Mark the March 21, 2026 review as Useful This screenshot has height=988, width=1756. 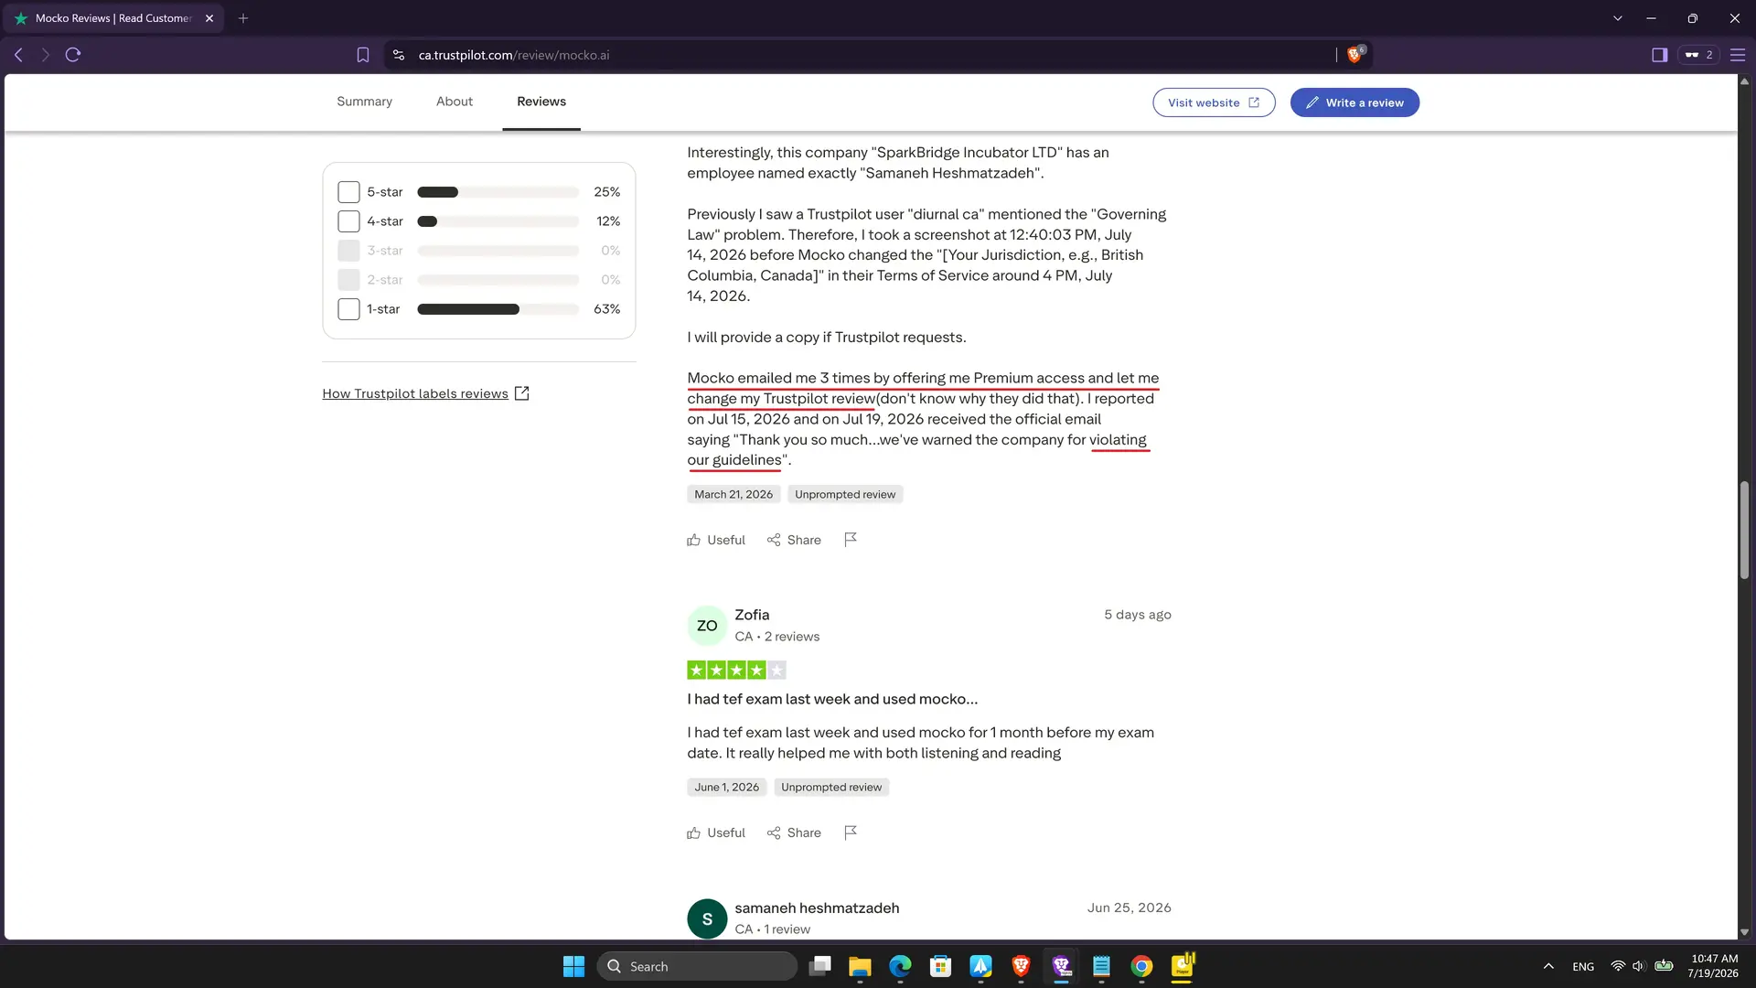(716, 540)
